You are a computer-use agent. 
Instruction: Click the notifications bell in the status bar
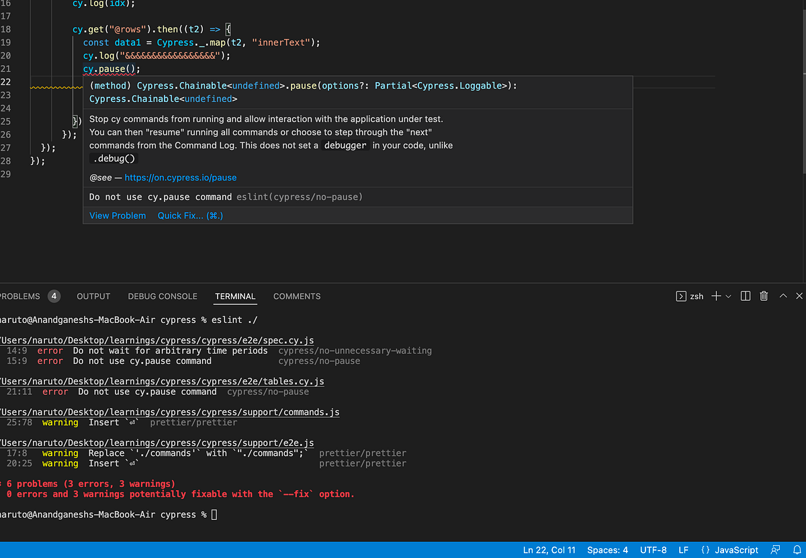point(799,550)
